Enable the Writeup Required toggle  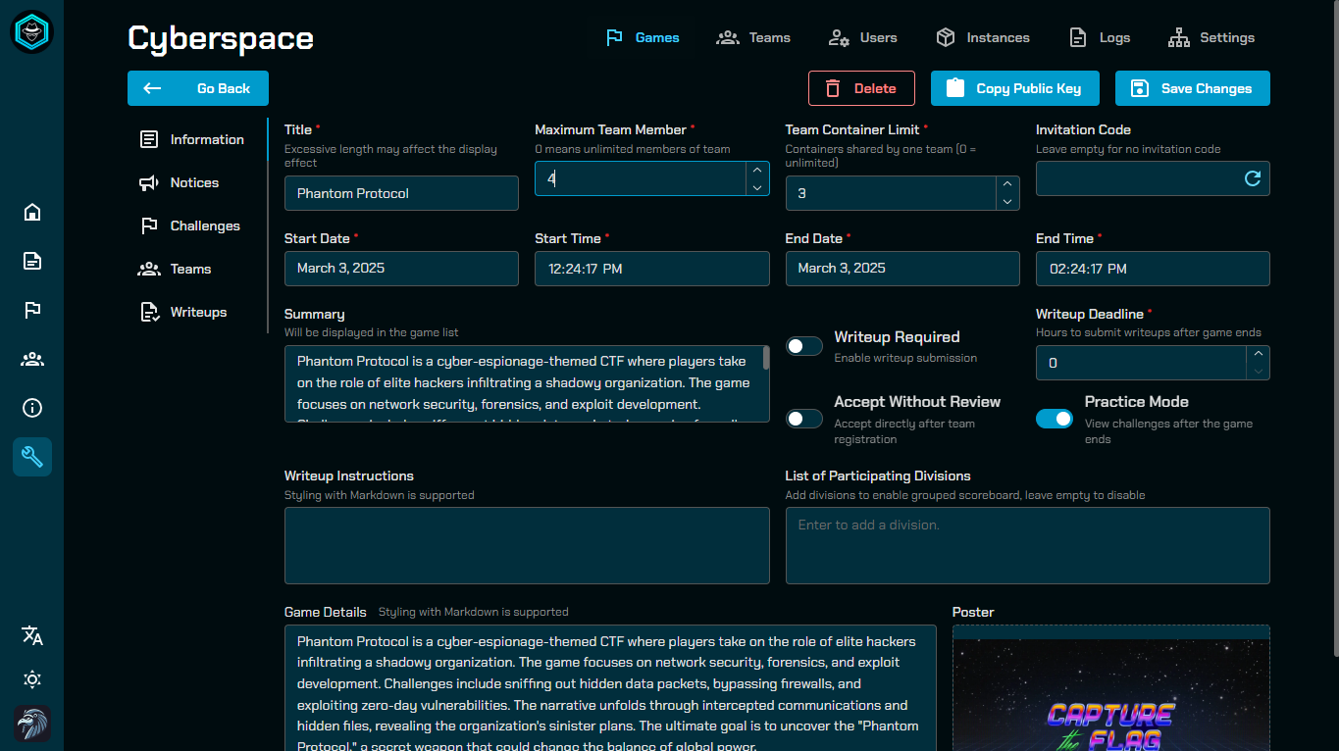coord(803,346)
